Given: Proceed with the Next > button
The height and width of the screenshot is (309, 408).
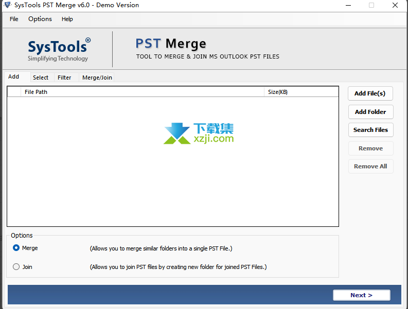Looking at the screenshot, I should coord(361,295).
